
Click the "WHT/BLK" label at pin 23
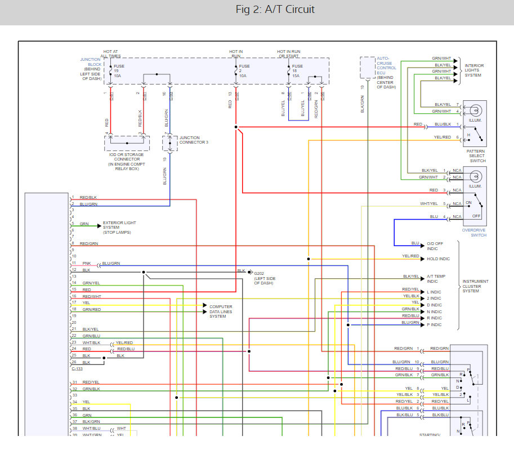coord(91,342)
